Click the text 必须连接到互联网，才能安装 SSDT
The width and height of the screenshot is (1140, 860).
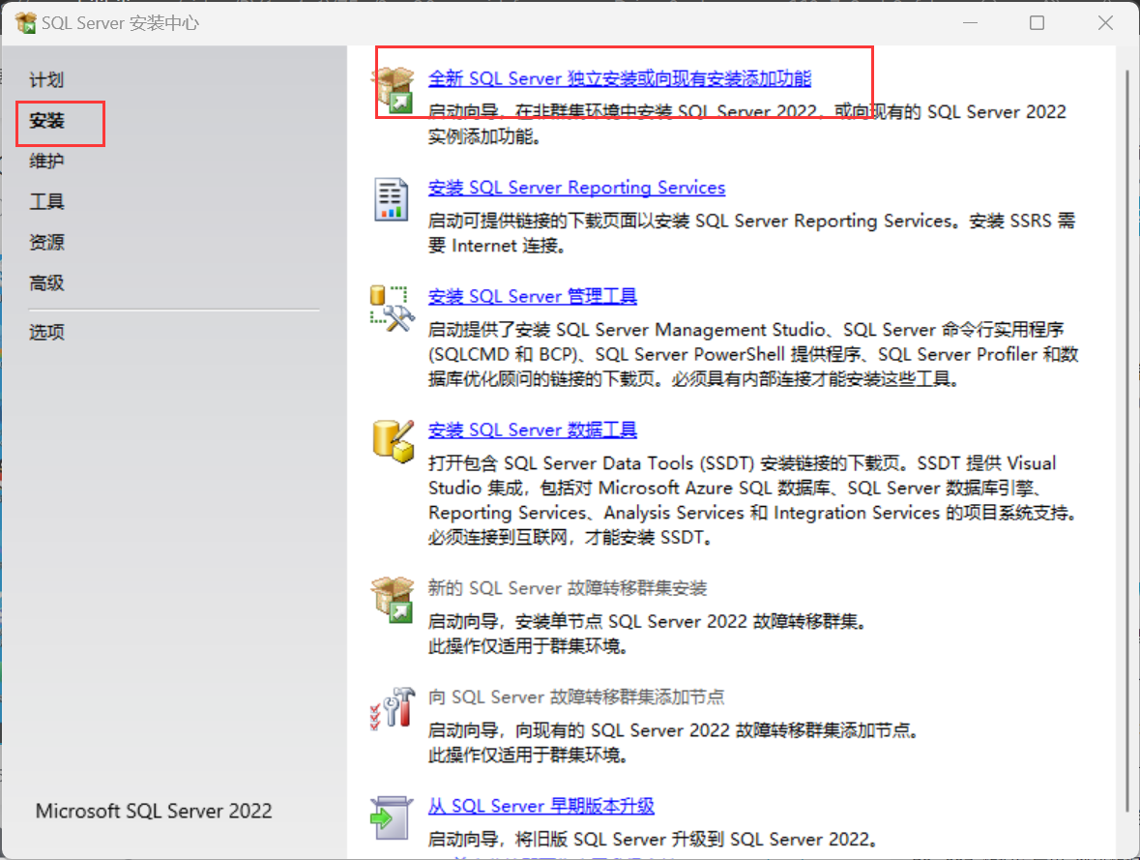[570, 538]
